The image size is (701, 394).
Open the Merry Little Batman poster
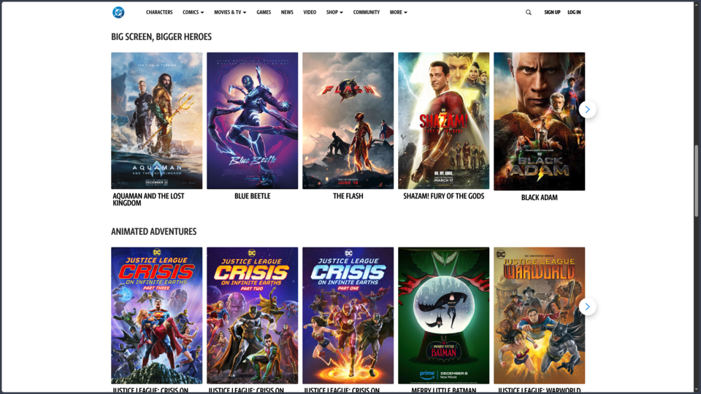pyautogui.click(x=443, y=315)
